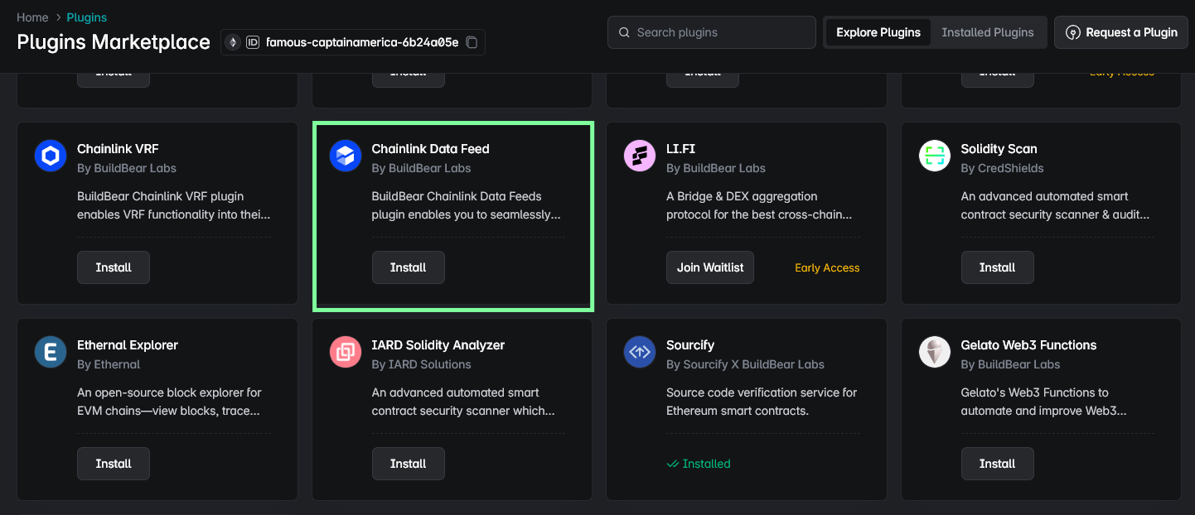1195x515 pixels.
Task: Click the ID badge icon
Action: click(x=253, y=42)
